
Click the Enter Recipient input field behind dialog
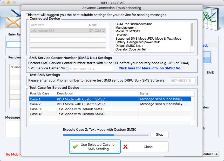[x=14, y=45]
